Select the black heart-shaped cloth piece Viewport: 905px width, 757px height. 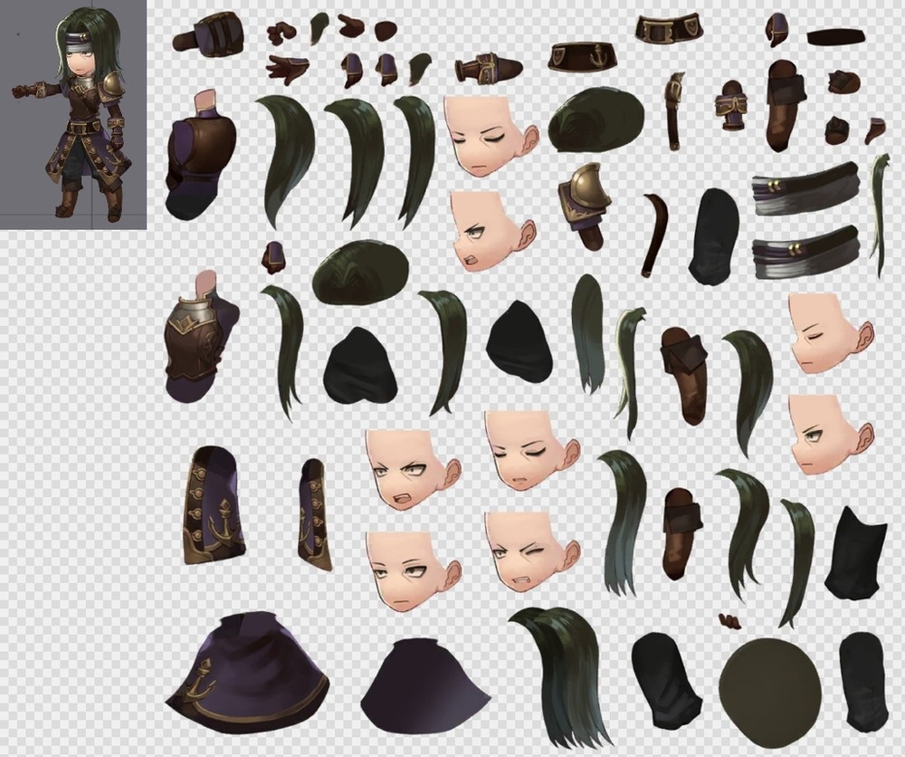point(360,366)
